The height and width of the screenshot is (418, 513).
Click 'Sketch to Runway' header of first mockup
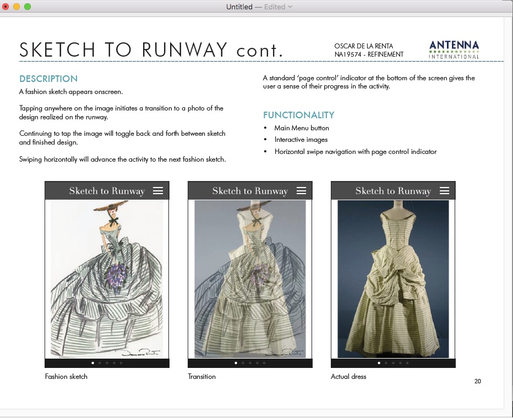[107, 191]
